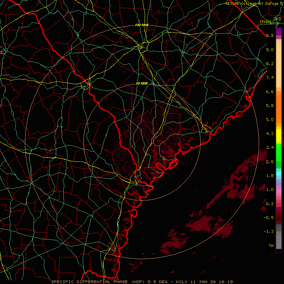Pick the solid orange band on the color bar
This screenshot has height=284, width=284.
click(279, 109)
